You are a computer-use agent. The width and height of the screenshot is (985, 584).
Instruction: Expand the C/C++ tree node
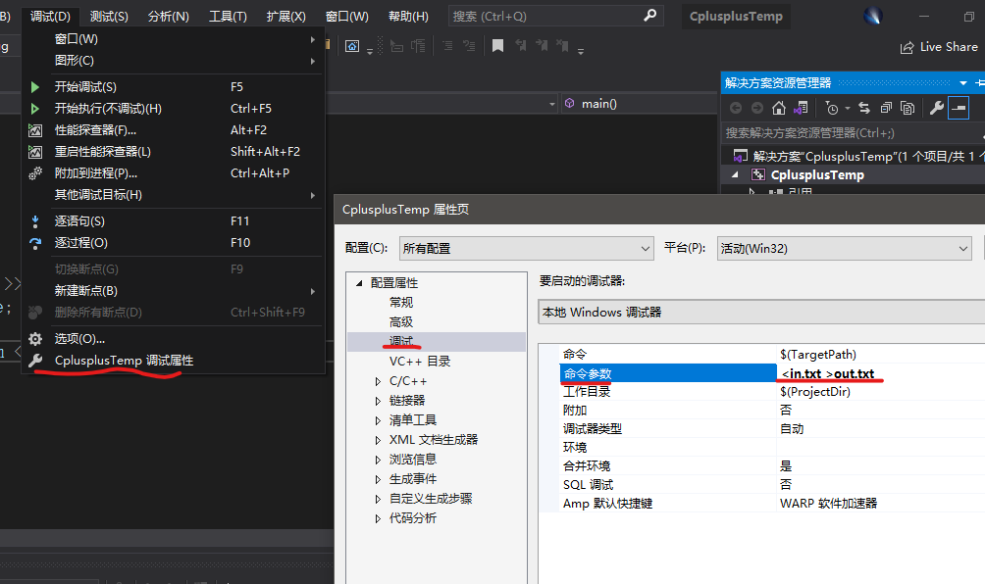(x=378, y=381)
